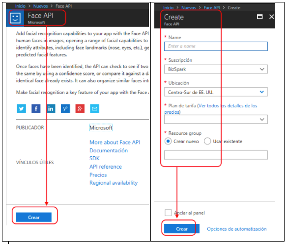Click Nuevos breadcrumb in Create panel
The height and width of the screenshot is (244, 287).
[189, 8]
